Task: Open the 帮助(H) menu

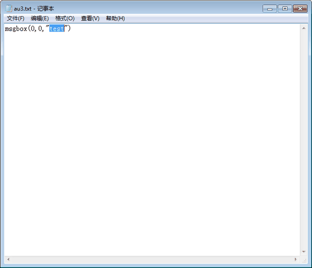Action: point(115,19)
